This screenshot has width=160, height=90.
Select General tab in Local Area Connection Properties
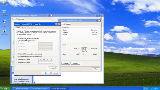coord(14,19)
